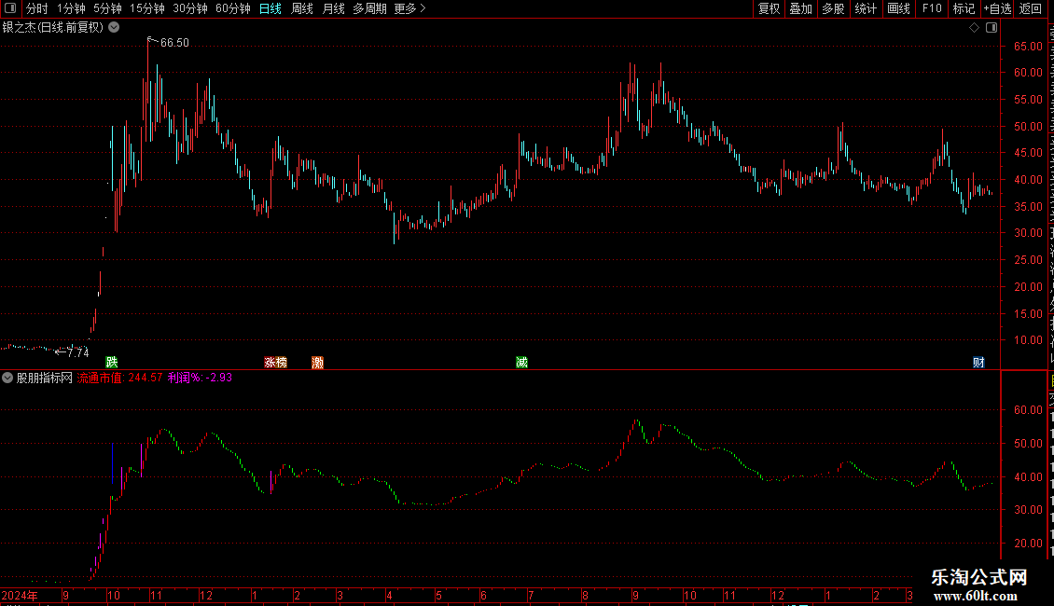The height and width of the screenshot is (606, 1054).
Task: Select the 15分钟 period
Action: (147, 8)
